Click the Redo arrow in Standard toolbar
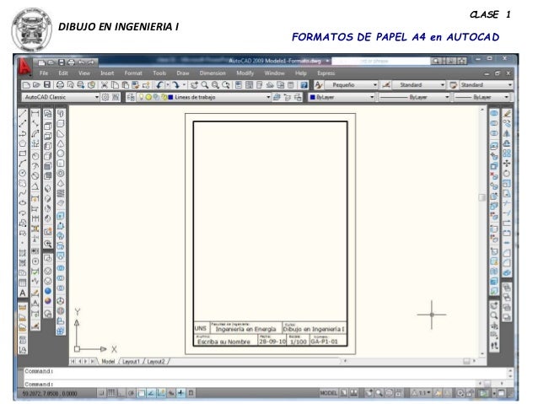The image size is (538, 404). [x=175, y=85]
